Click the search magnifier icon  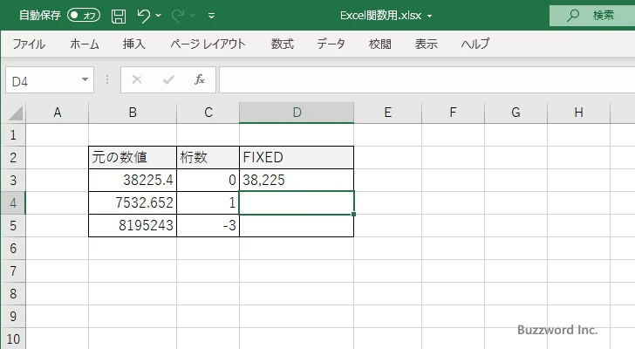(x=572, y=16)
